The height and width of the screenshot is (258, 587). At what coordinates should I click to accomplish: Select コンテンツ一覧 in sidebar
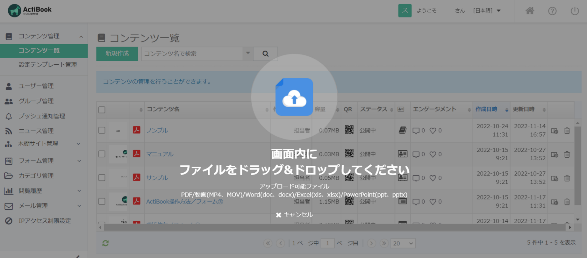(x=44, y=51)
